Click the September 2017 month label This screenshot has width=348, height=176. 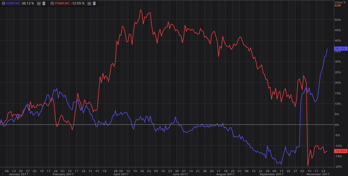click(x=271, y=174)
